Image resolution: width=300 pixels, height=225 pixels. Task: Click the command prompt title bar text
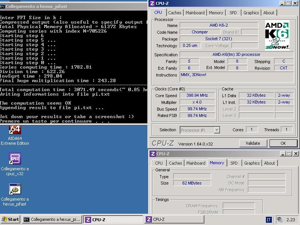(x=36, y=6)
